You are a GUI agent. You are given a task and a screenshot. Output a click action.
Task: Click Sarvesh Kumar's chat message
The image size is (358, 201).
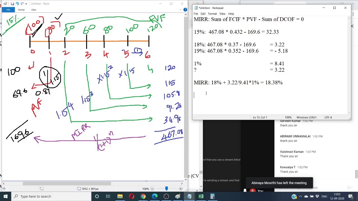pos(289,125)
